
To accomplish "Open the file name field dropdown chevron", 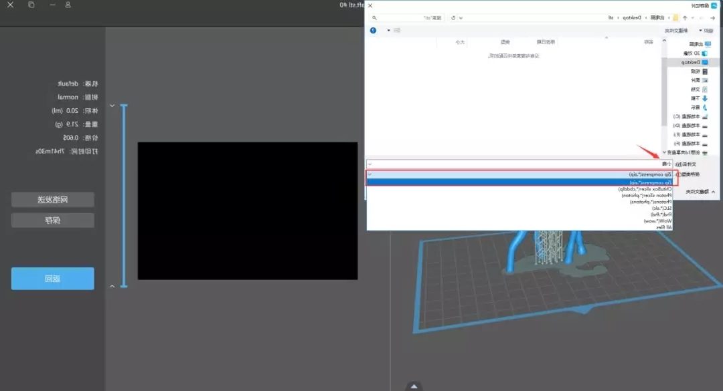I will click(370, 164).
